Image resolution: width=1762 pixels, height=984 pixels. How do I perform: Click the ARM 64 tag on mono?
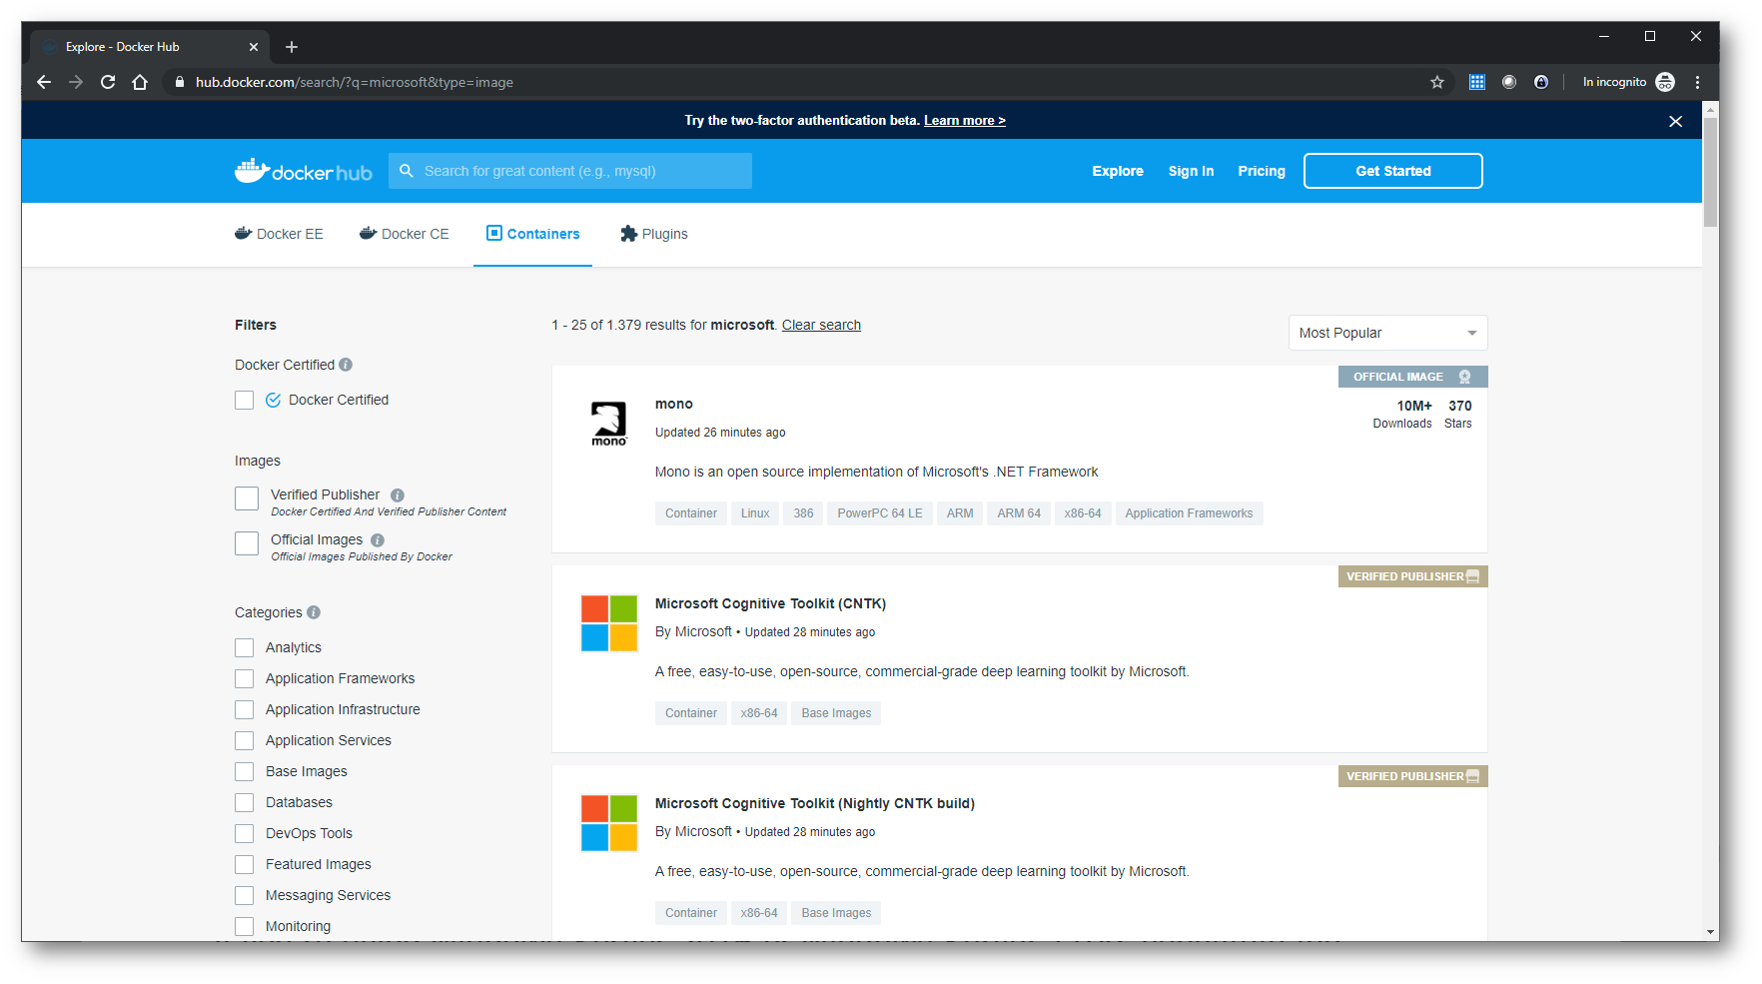coord(1019,513)
